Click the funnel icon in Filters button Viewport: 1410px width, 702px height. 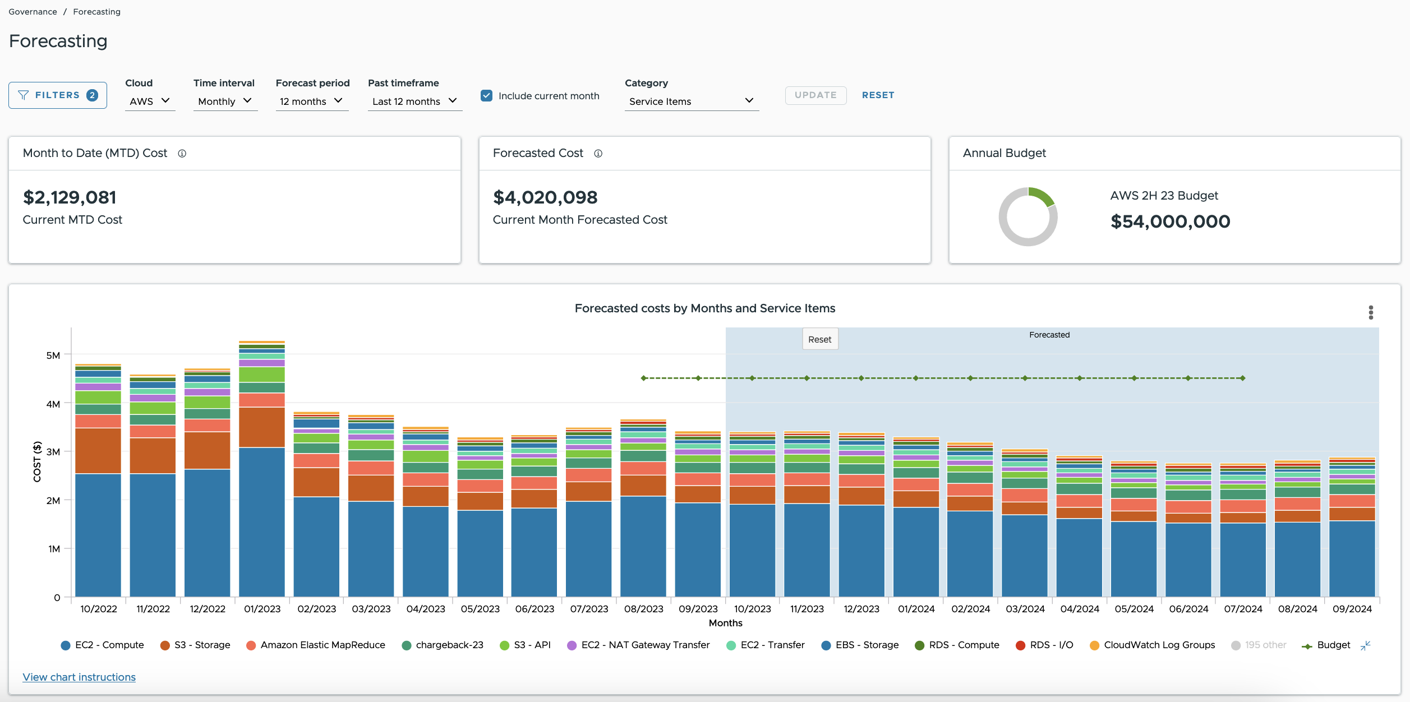pos(24,95)
